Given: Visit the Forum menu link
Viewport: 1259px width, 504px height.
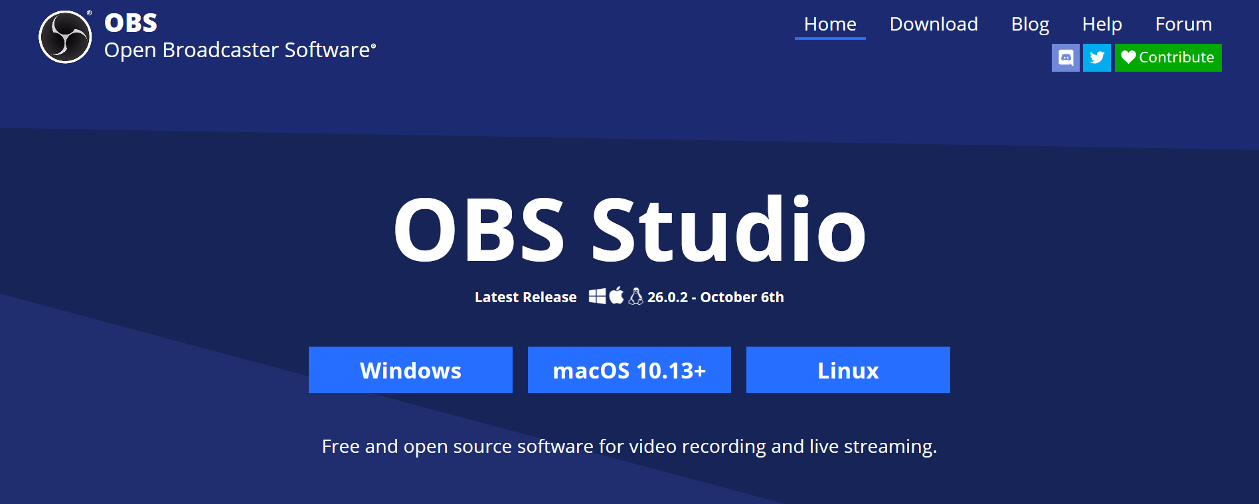Looking at the screenshot, I should 1183,25.
